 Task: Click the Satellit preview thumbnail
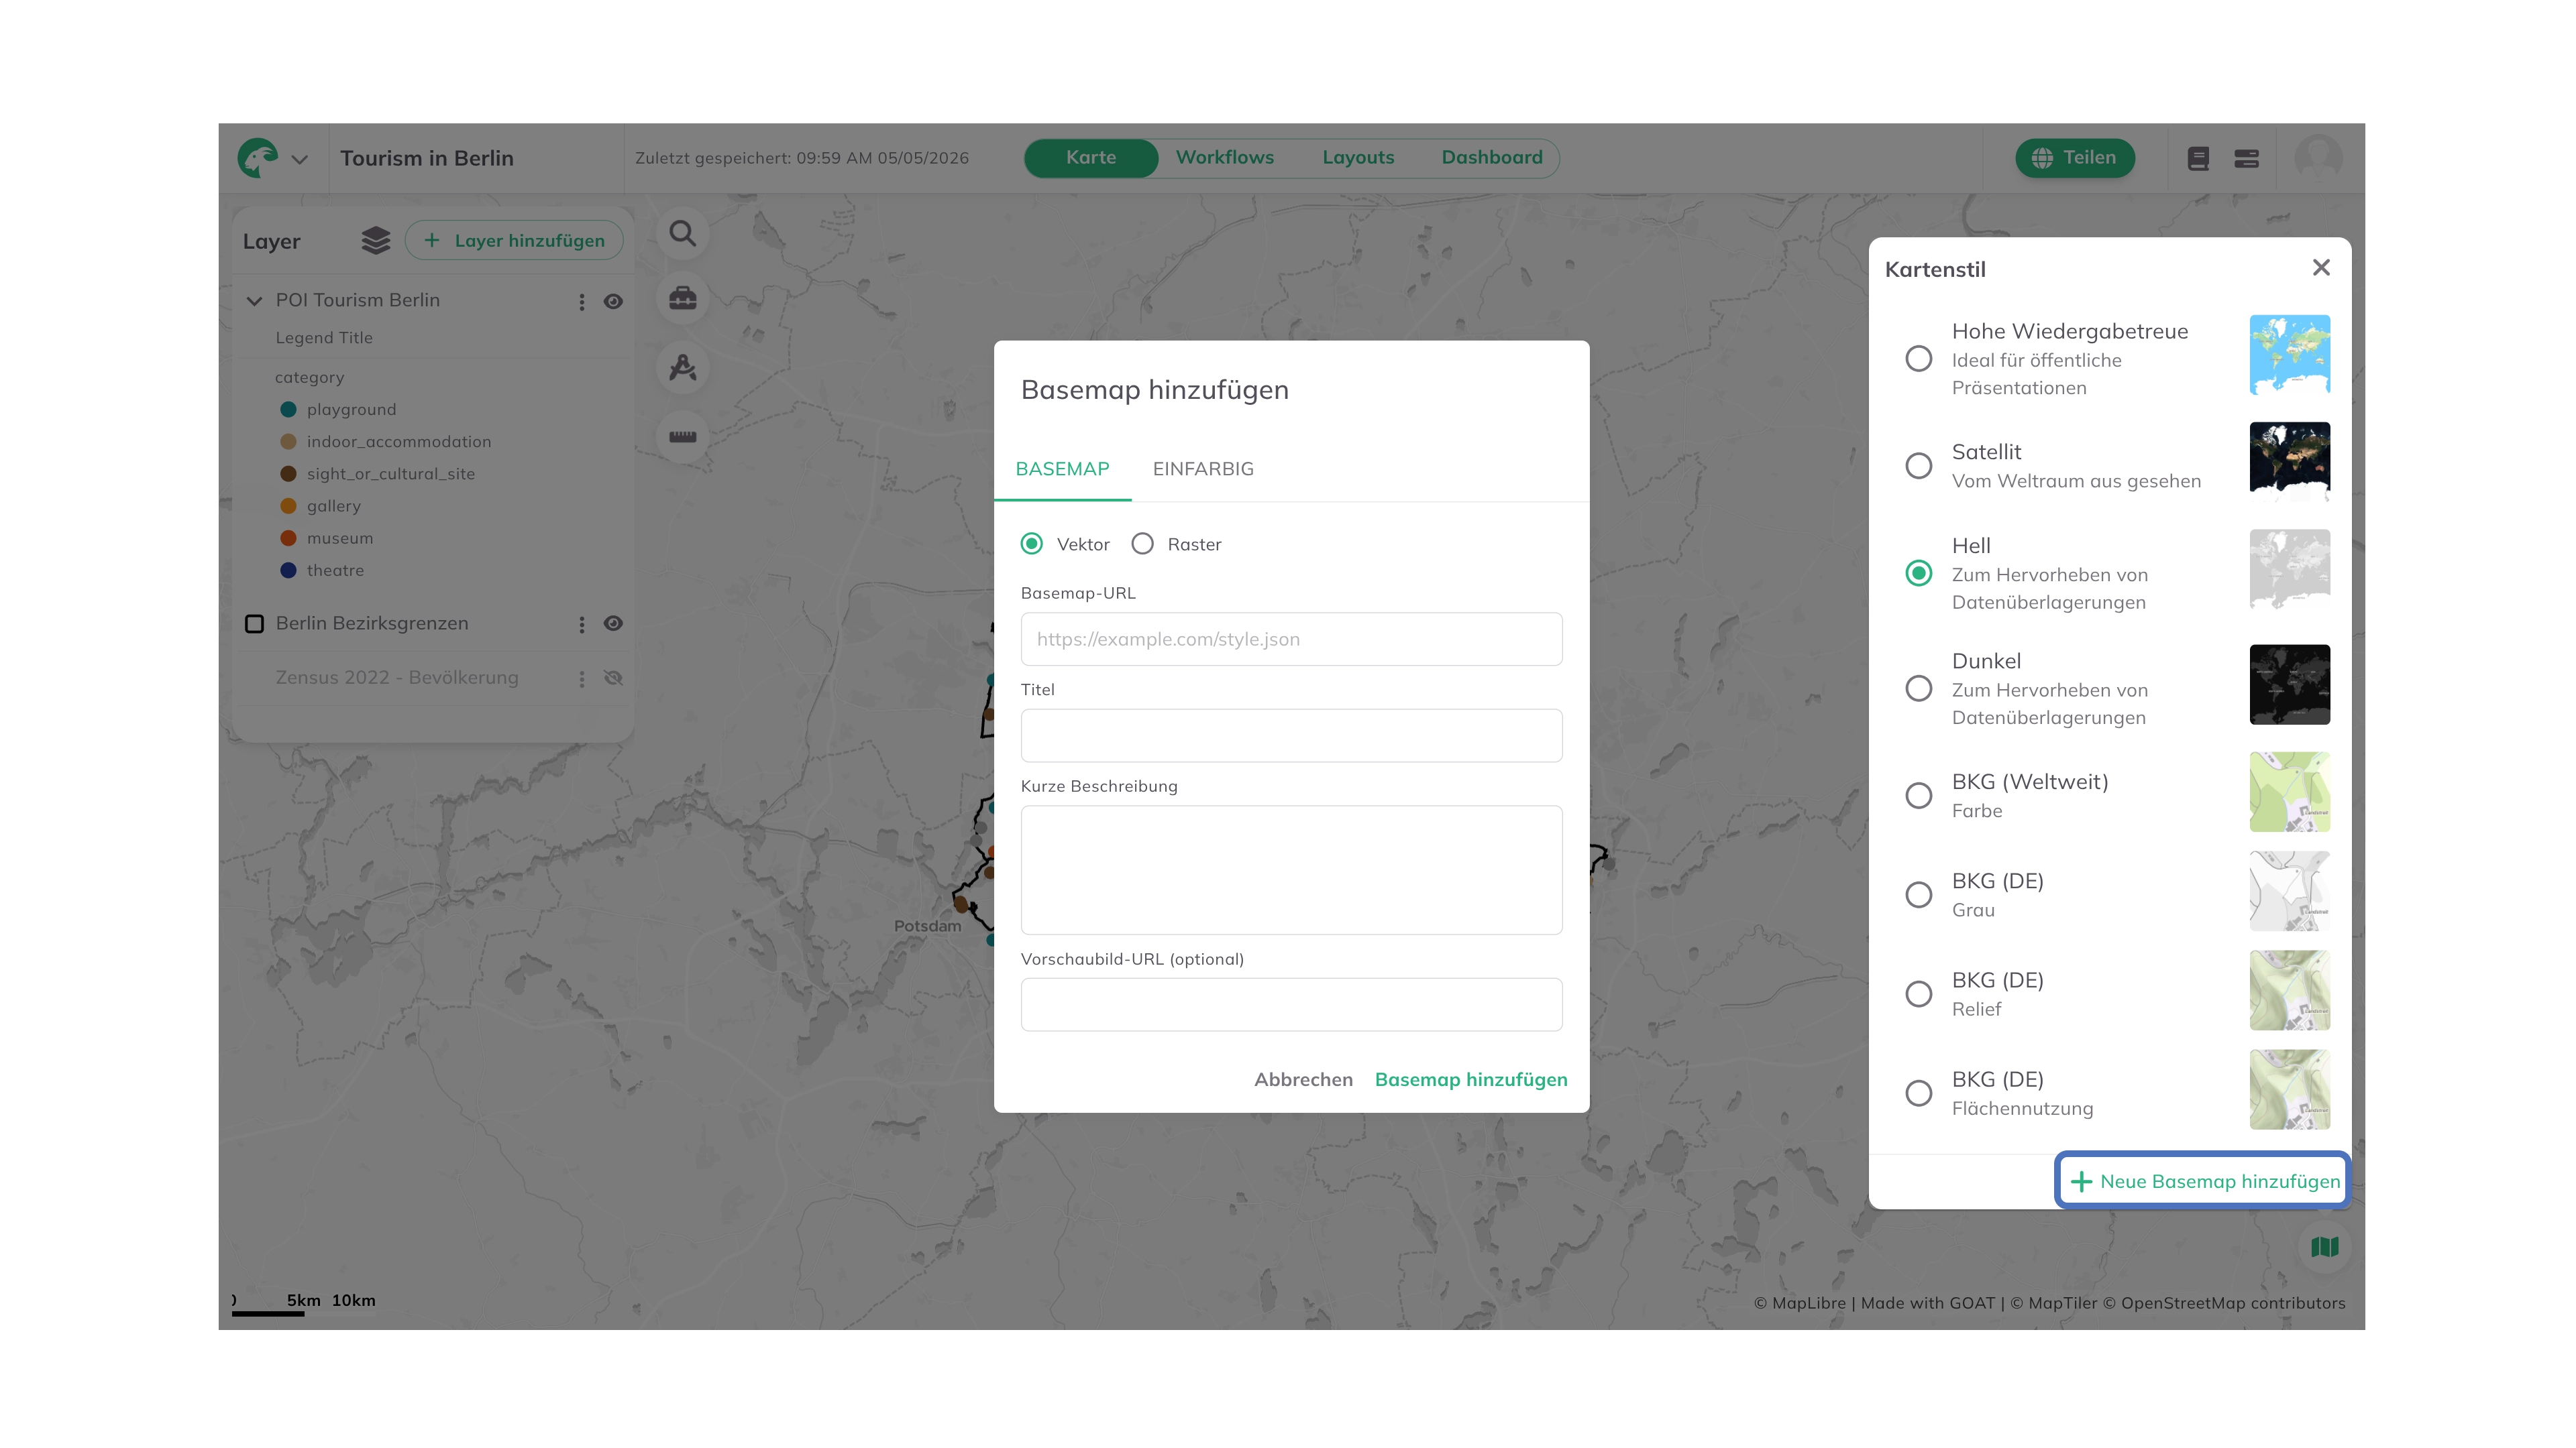tap(2289, 461)
